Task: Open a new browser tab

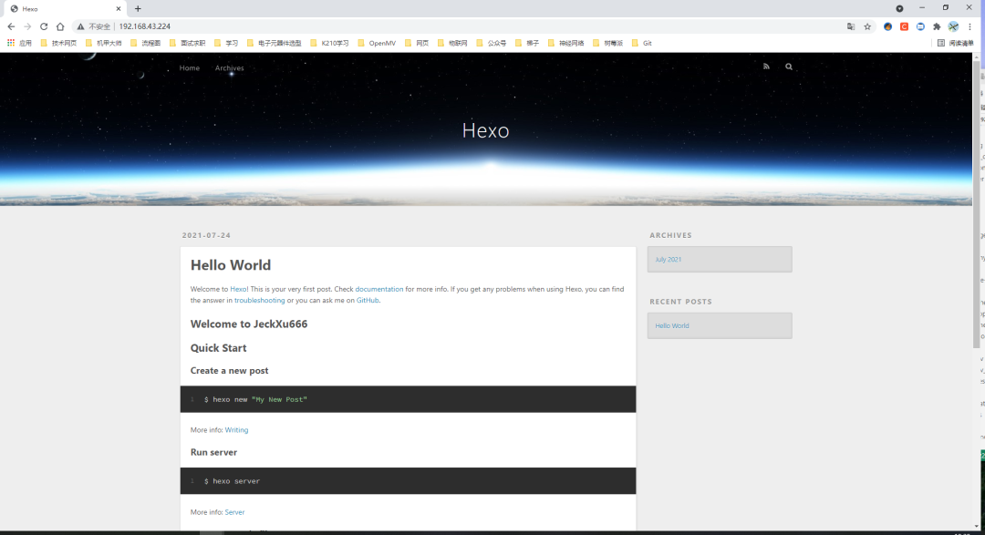Action: pos(138,9)
